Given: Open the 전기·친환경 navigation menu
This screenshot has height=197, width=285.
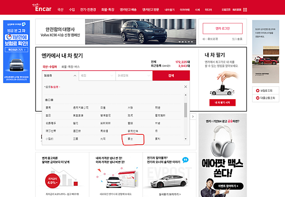Looking at the screenshot, I should tap(88, 9).
